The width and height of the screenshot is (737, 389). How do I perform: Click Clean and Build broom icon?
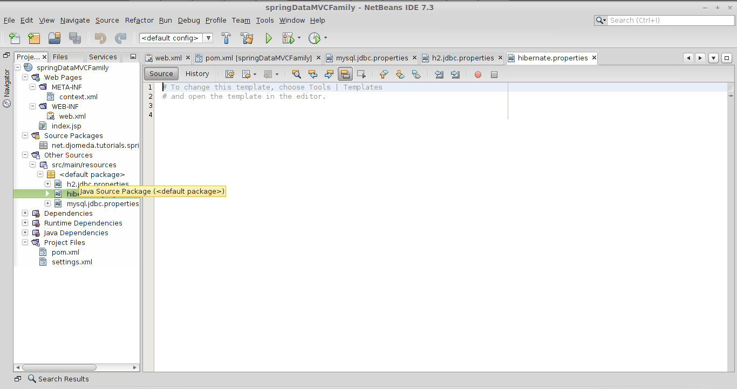pos(247,38)
